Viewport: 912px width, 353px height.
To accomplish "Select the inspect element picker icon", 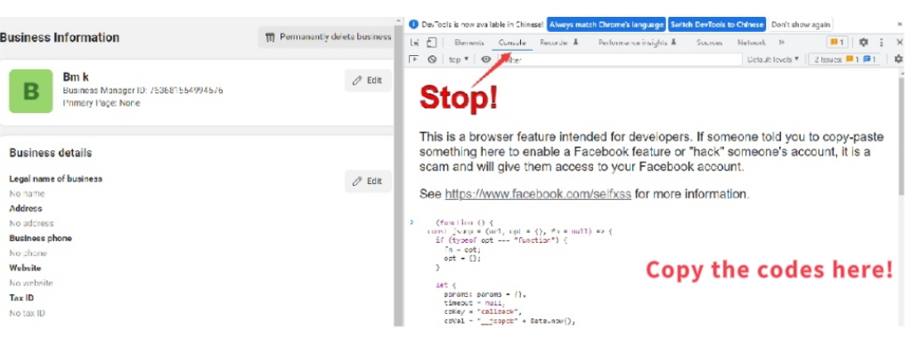I will tap(414, 43).
